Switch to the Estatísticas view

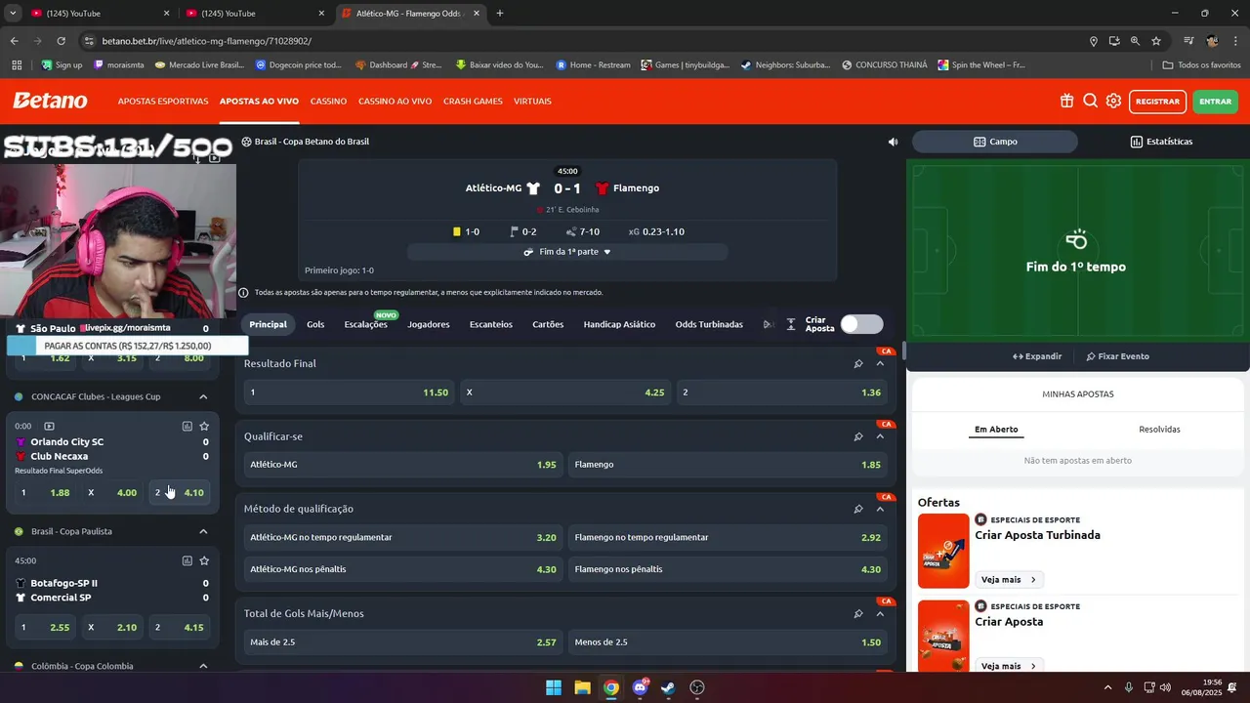(x=1161, y=142)
